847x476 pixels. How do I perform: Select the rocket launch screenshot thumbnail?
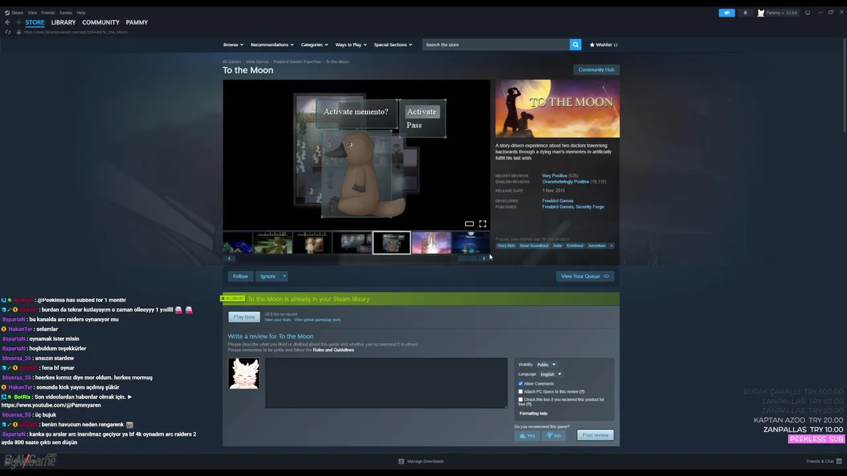(x=431, y=243)
